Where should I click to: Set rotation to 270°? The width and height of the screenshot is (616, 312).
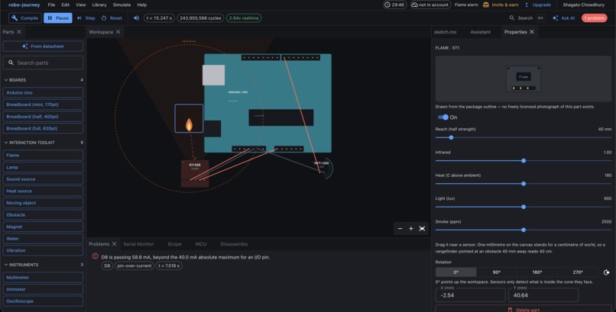pyautogui.click(x=578, y=272)
